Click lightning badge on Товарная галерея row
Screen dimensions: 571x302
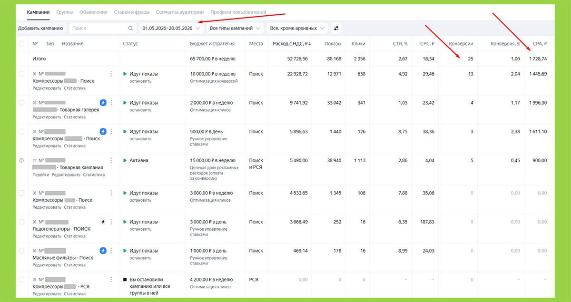pos(103,103)
